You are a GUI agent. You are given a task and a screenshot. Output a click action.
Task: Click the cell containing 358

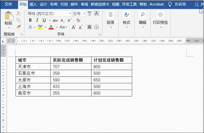[71, 73]
